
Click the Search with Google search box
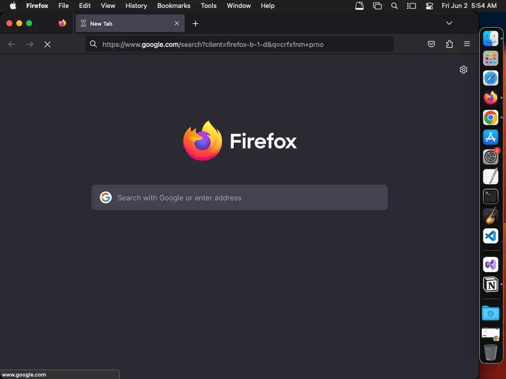point(240,197)
